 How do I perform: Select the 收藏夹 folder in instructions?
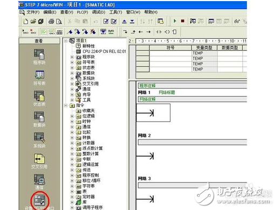click(x=88, y=111)
